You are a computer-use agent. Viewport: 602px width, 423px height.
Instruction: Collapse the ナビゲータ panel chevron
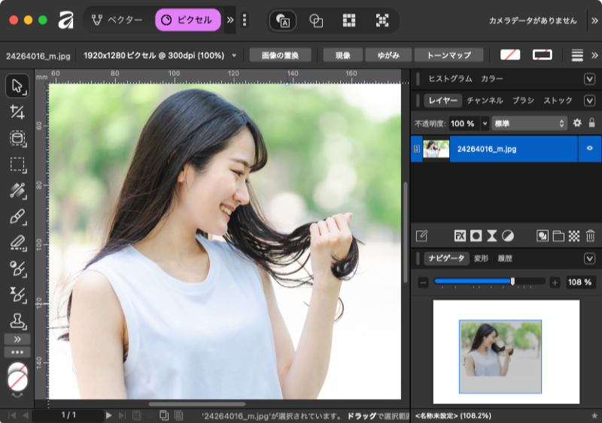pos(589,258)
